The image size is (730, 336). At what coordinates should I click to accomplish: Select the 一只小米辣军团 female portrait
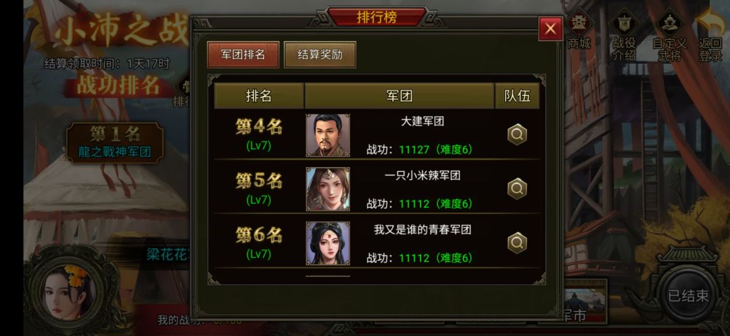[x=328, y=189]
